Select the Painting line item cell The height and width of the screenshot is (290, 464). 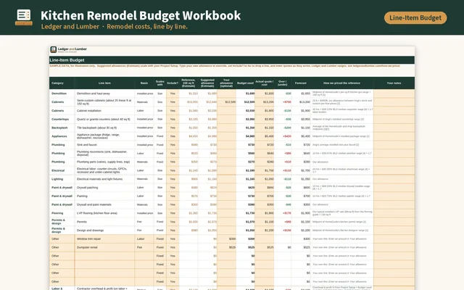[104, 196]
